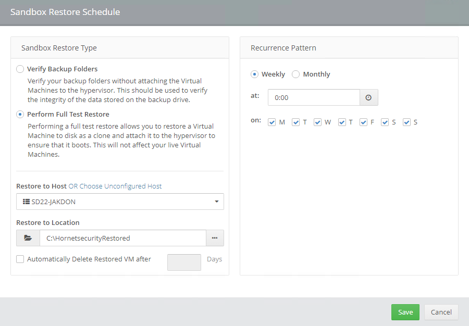Cancel the schedule dialog
Image resolution: width=469 pixels, height=326 pixels.
click(441, 312)
